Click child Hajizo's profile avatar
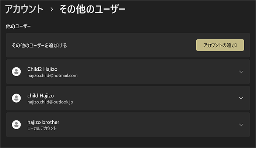Screen dimensions: 256x148 coord(16,98)
